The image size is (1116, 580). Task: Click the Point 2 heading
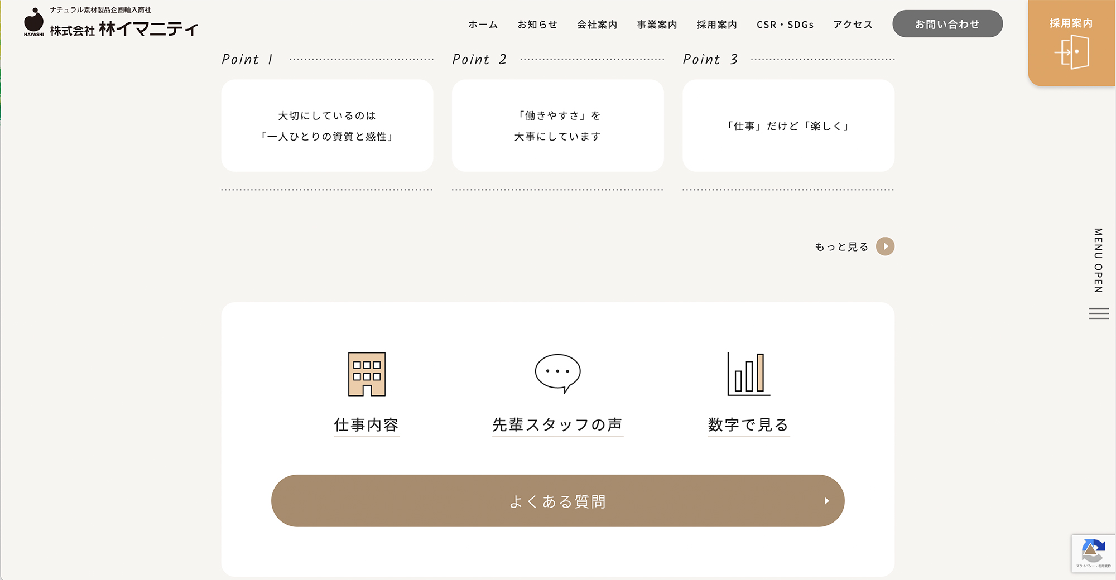479,59
